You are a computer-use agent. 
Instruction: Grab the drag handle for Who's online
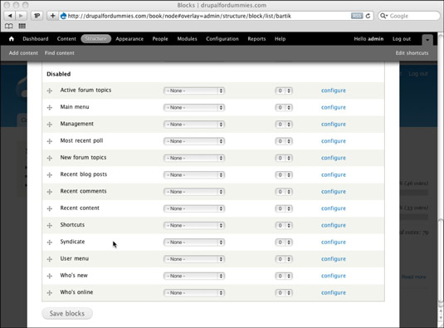pos(50,292)
